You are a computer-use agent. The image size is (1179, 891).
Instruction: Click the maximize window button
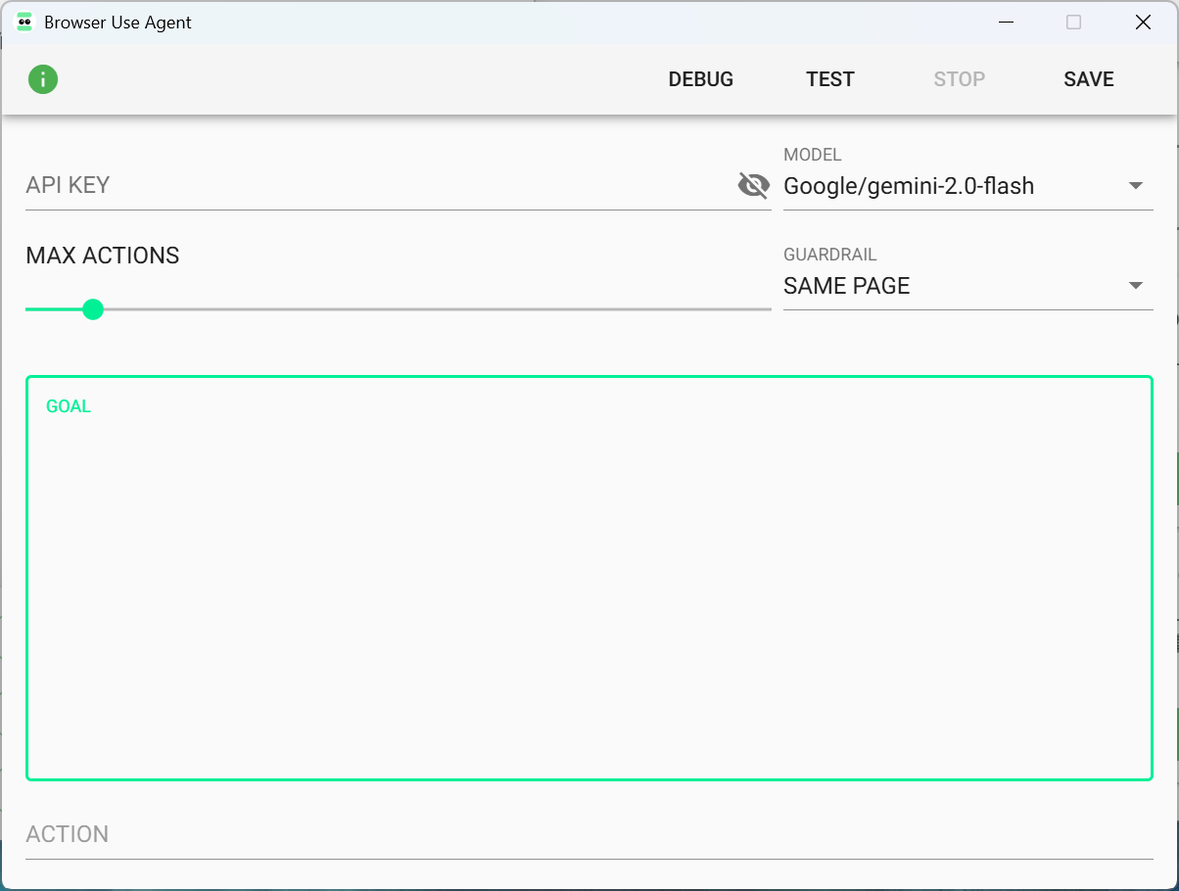1073,23
